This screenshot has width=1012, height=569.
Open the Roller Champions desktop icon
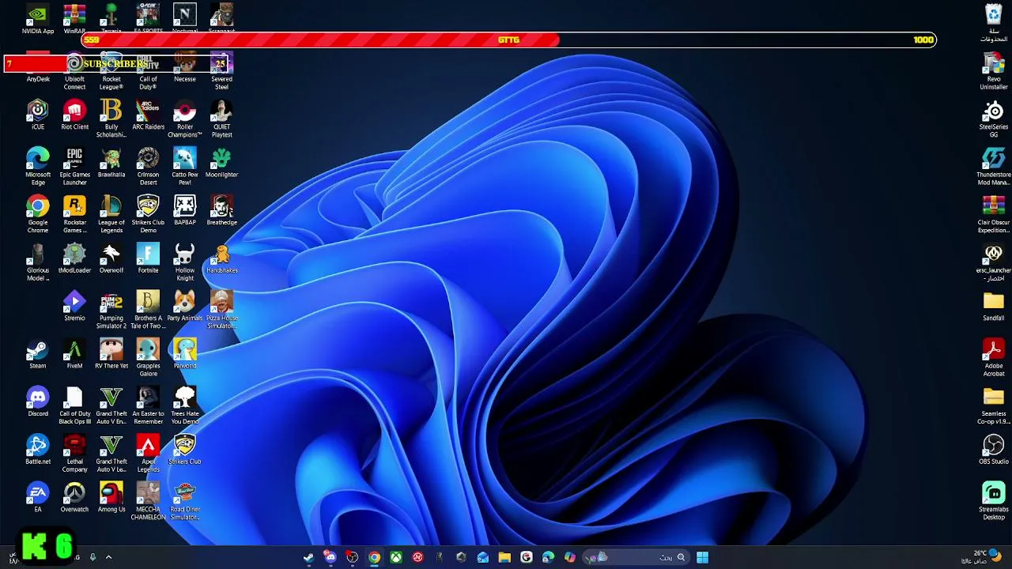(185, 119)
